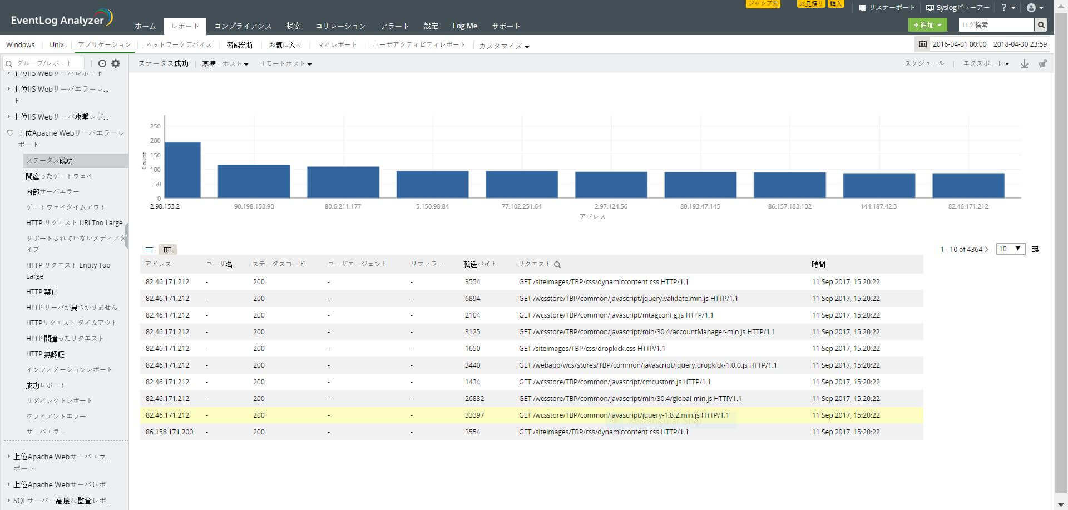
Task: Open the calendar date range picker
Action: 923,44
